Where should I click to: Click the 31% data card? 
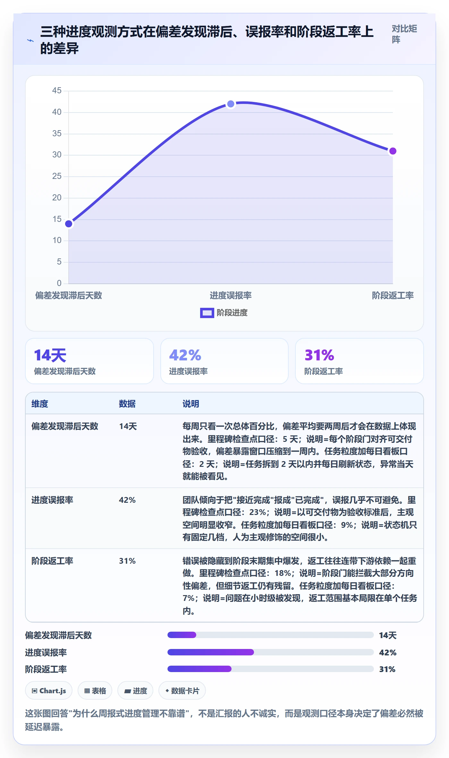[359, 361]
